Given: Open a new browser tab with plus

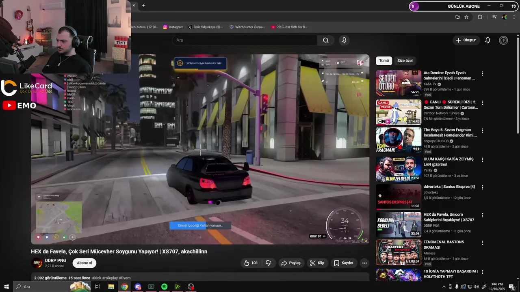Looking at the screenshot, I should click(x=143, y=6).
